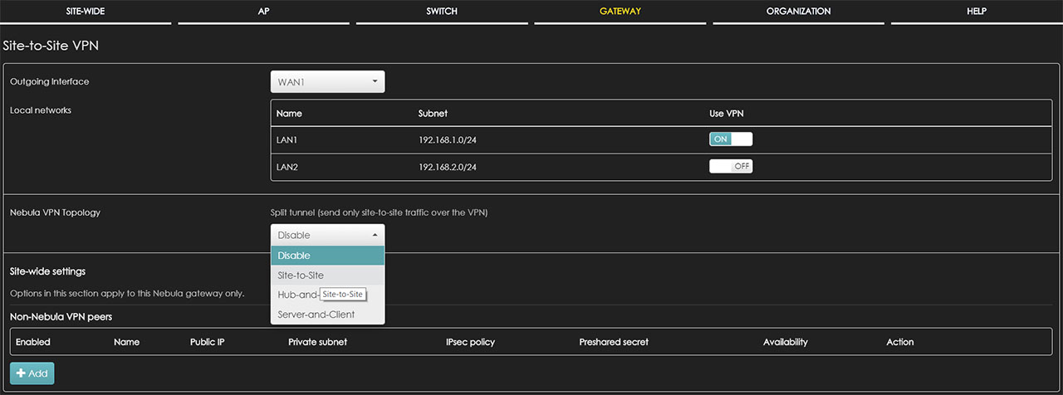Collapse the Nebula VPN Topology dropdown
Screen dimensions: 1063x395
pos(327,235)
